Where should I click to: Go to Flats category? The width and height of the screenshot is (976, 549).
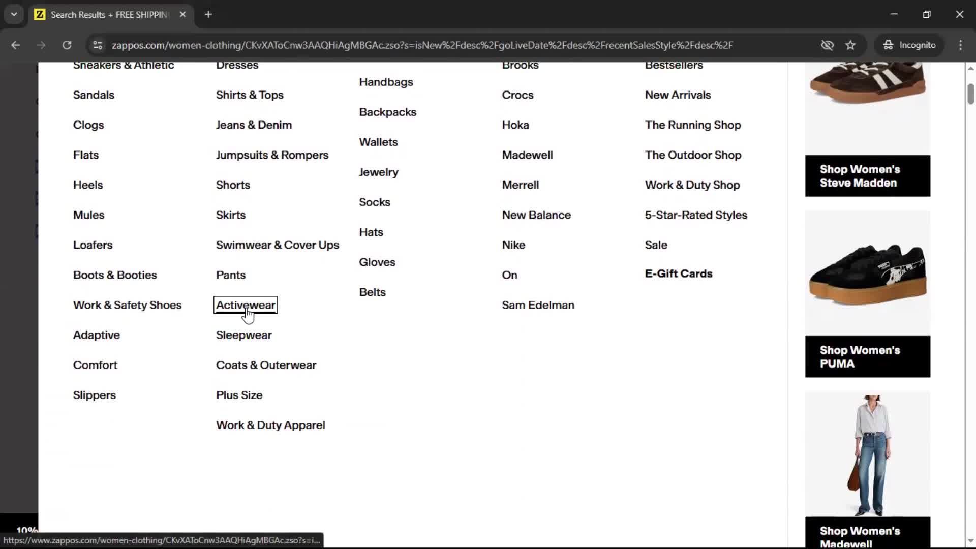tap(86, 155)
